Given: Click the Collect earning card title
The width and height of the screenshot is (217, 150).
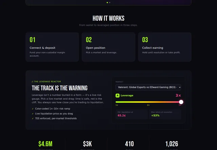Looking at the screenshot, I should [x=153, y=48].
